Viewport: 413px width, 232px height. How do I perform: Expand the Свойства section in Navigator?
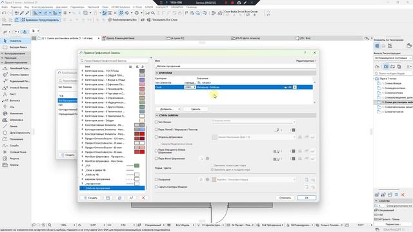[x=393, y=200]
